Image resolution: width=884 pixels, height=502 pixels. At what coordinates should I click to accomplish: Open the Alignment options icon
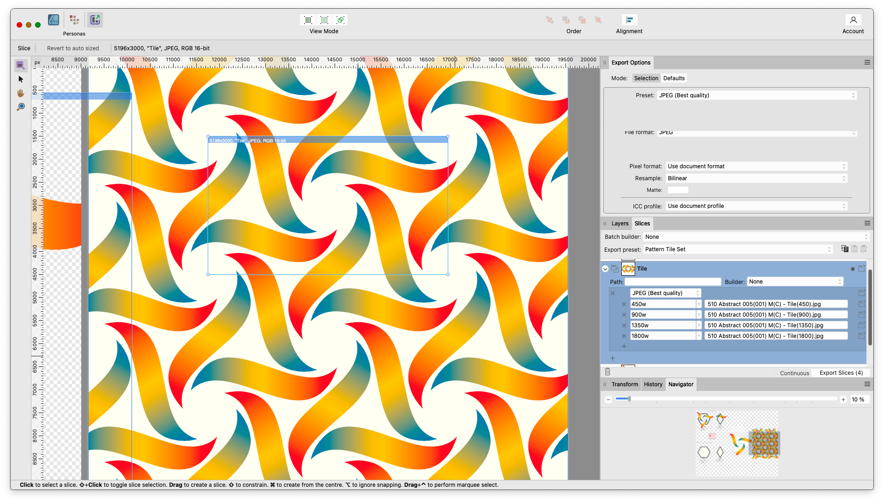[629, 20]
